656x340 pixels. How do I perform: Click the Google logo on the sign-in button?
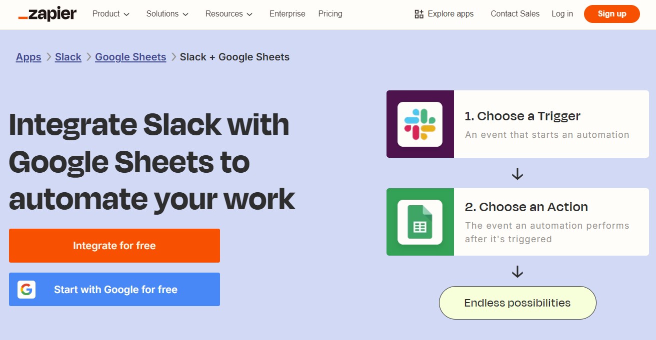(26, 289)
